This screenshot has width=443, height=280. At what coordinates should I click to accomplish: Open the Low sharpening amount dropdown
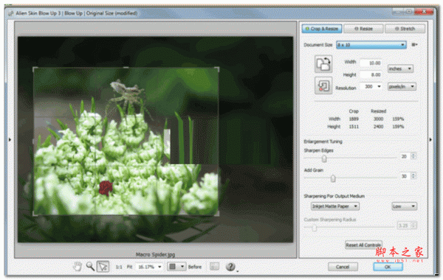pos(405,206)
